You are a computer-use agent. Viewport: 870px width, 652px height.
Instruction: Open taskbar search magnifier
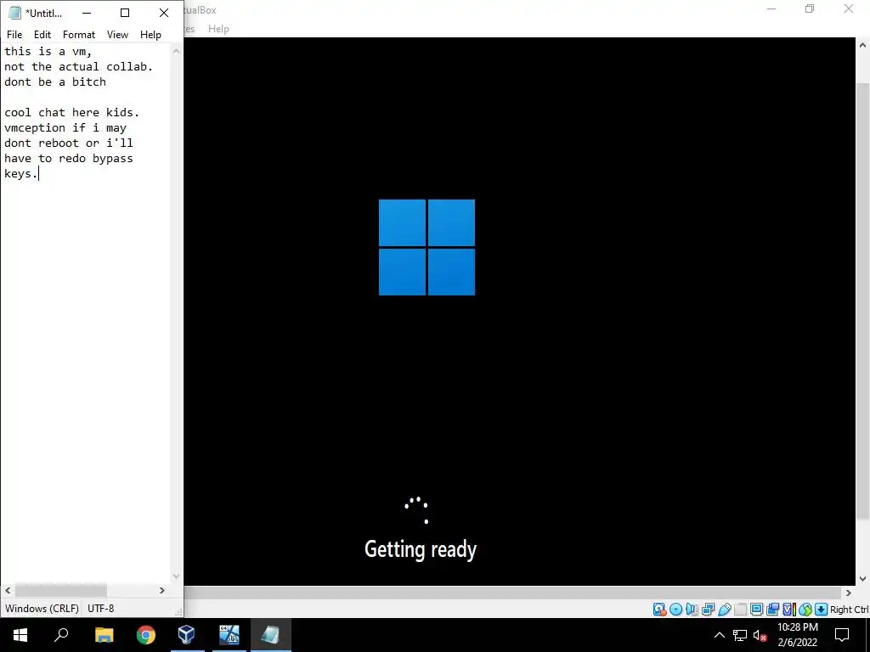click(61, 635)
